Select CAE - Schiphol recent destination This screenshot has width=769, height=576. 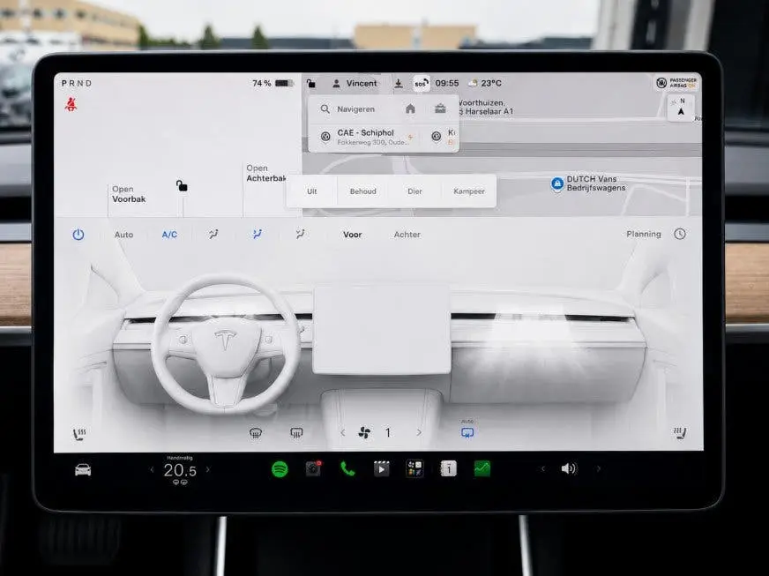click(365, 137)
